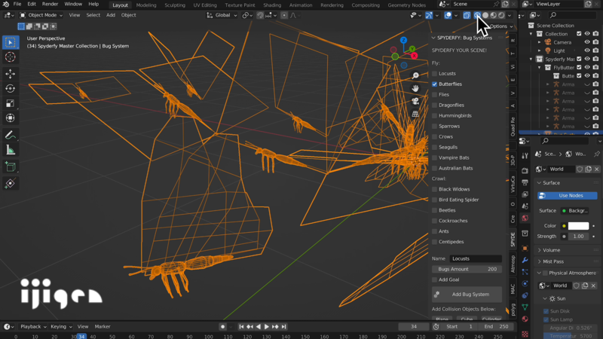This screenshot has width=603, height=339.
Task: Open the Marker menu in timeline
Action: [x=103, y=327]
